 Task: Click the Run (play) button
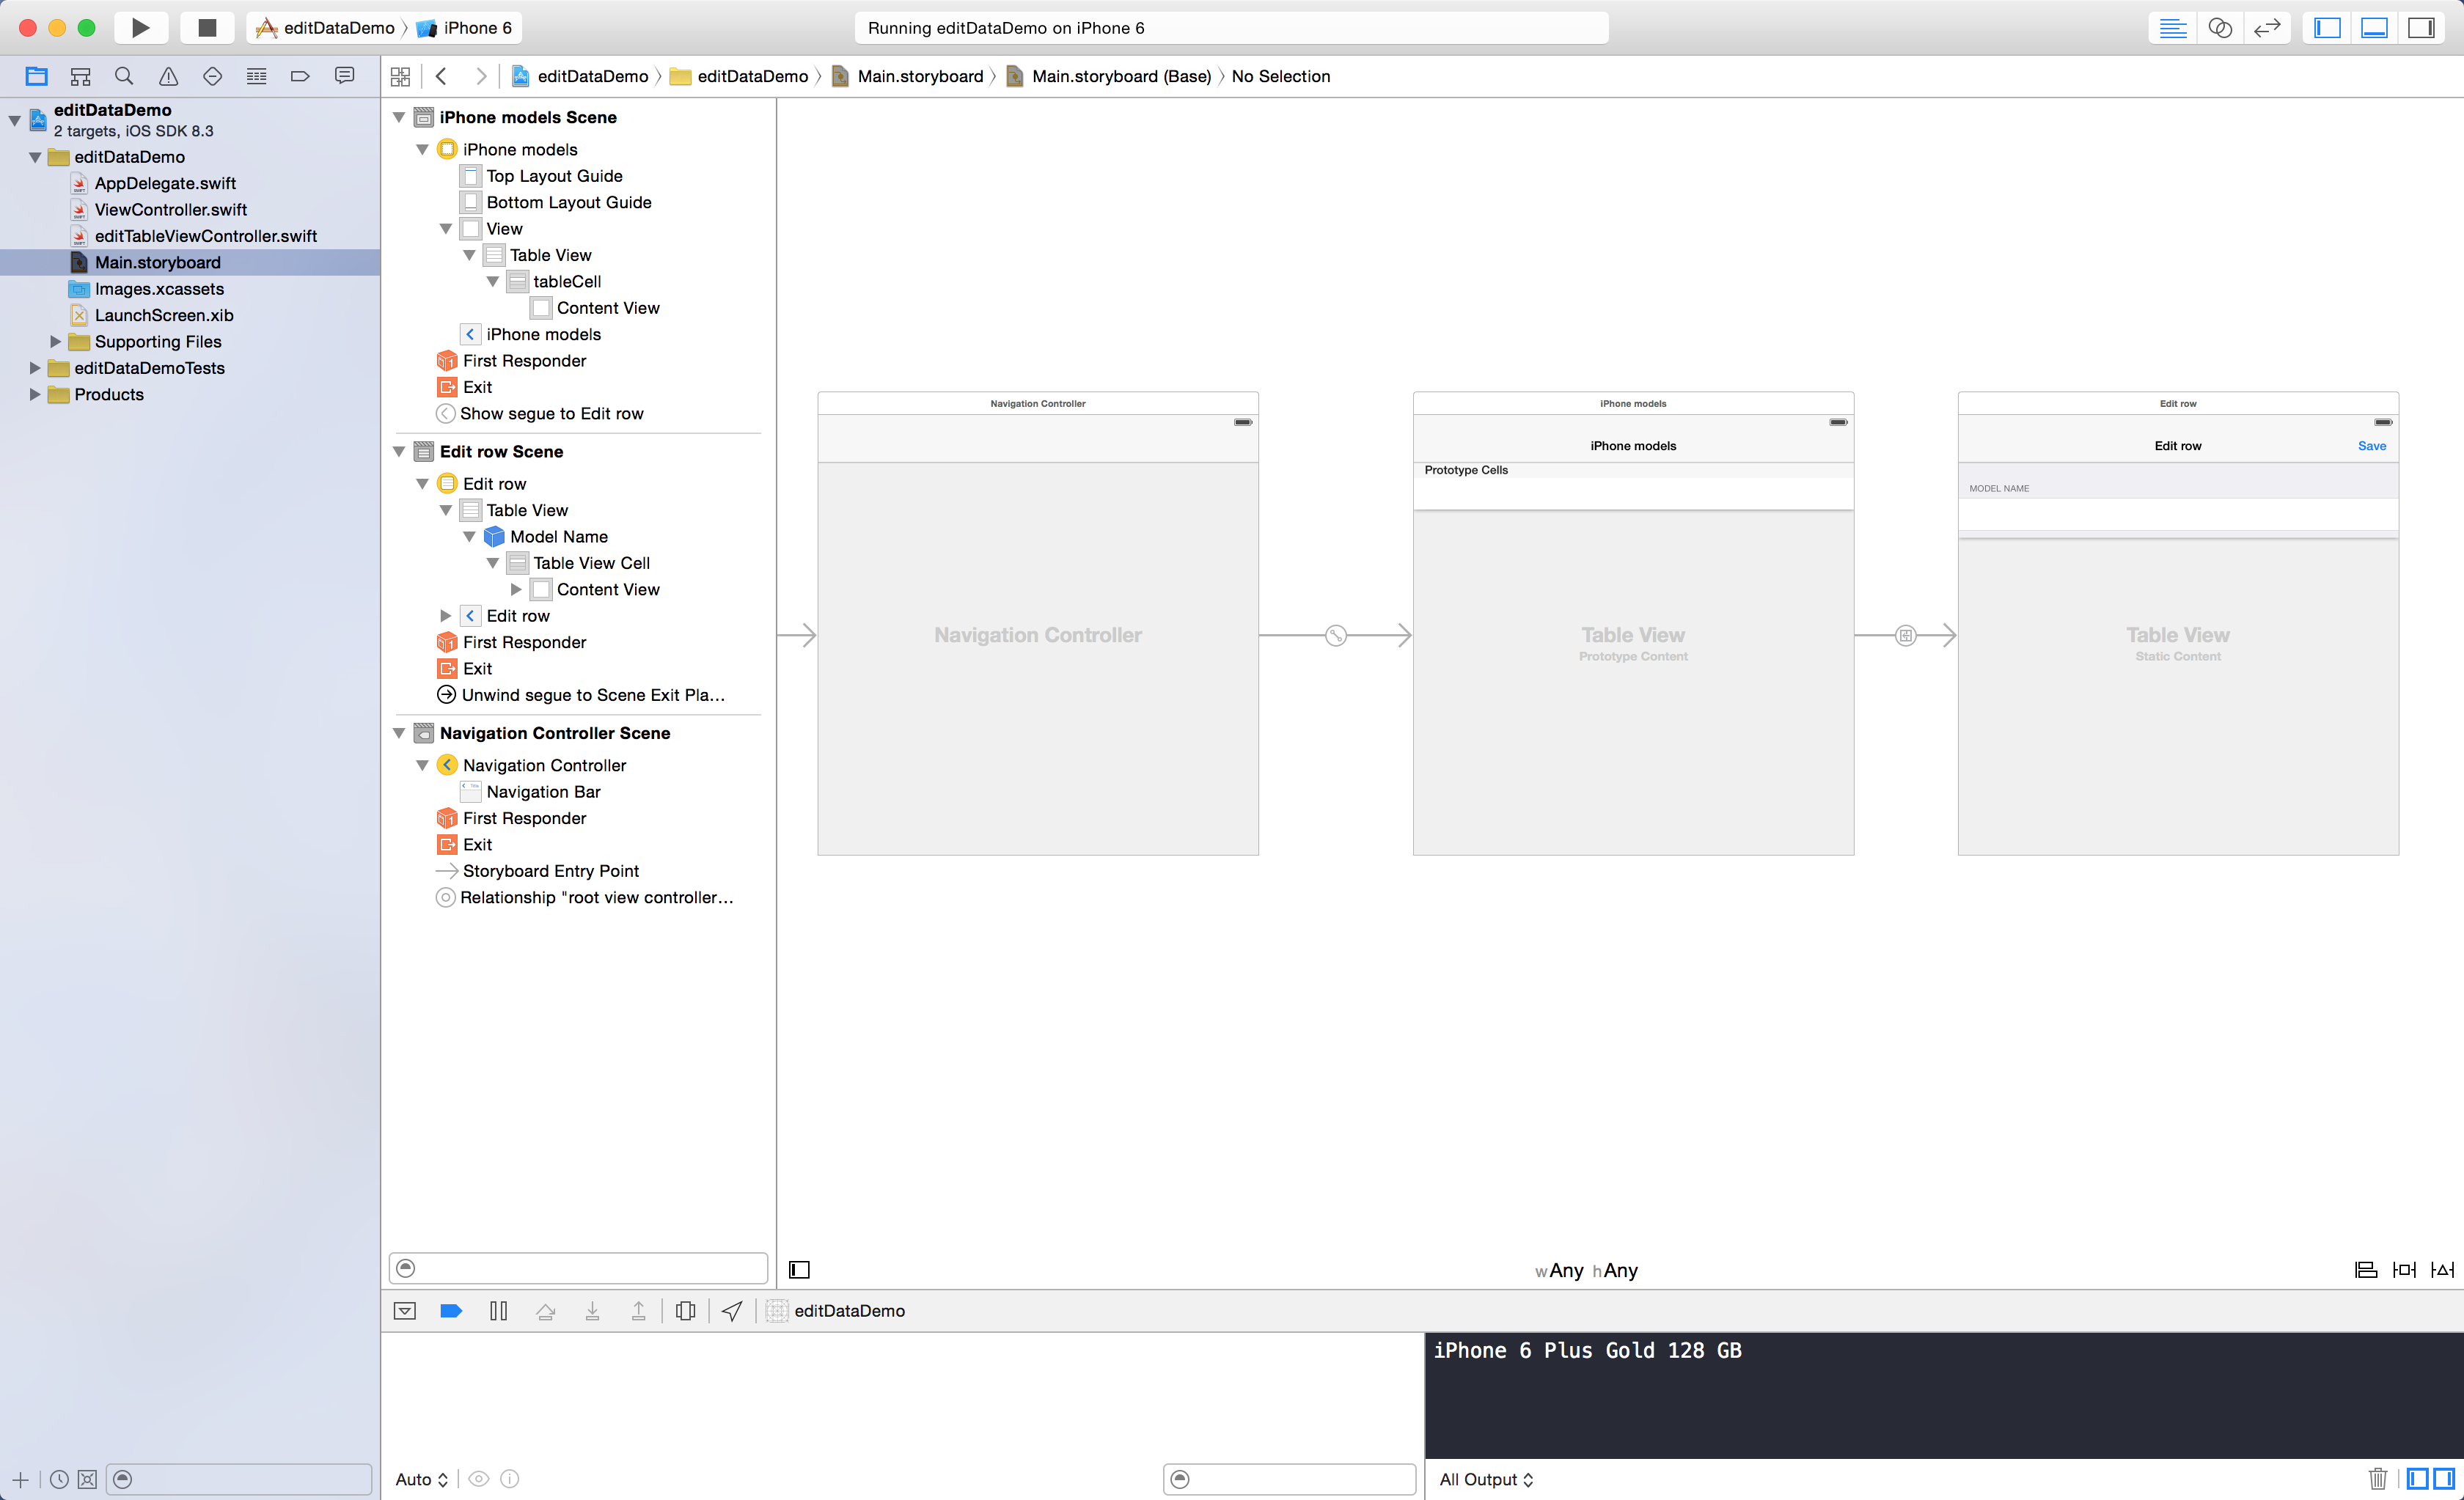point(140,28)
